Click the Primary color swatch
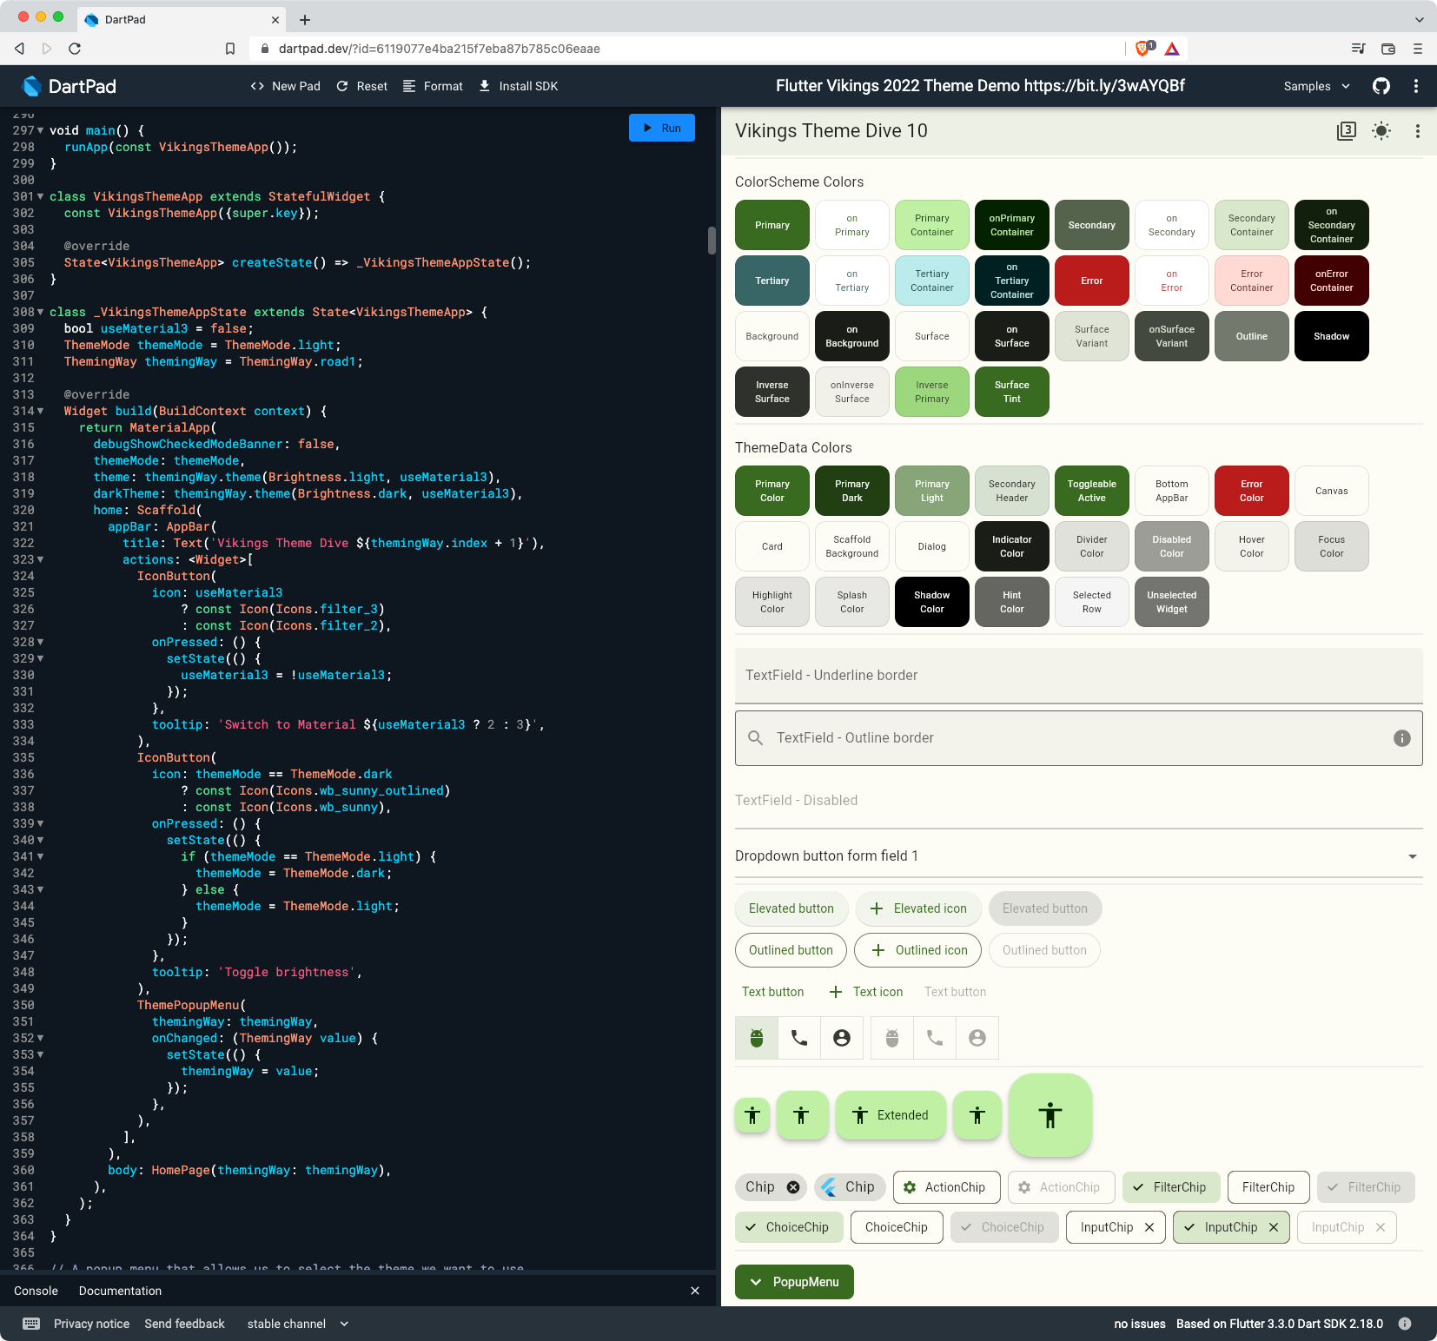 772,225
